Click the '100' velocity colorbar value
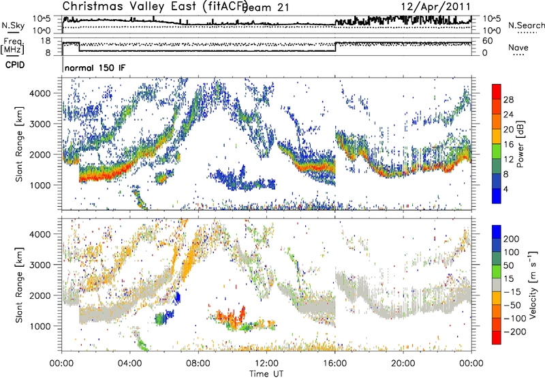The height and width of the screenshot is (378, 545). (512, 252)
